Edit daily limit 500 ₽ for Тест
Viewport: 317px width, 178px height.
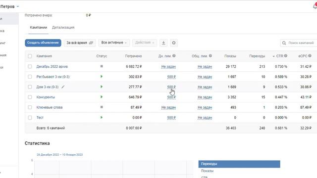tap(171, 118)
